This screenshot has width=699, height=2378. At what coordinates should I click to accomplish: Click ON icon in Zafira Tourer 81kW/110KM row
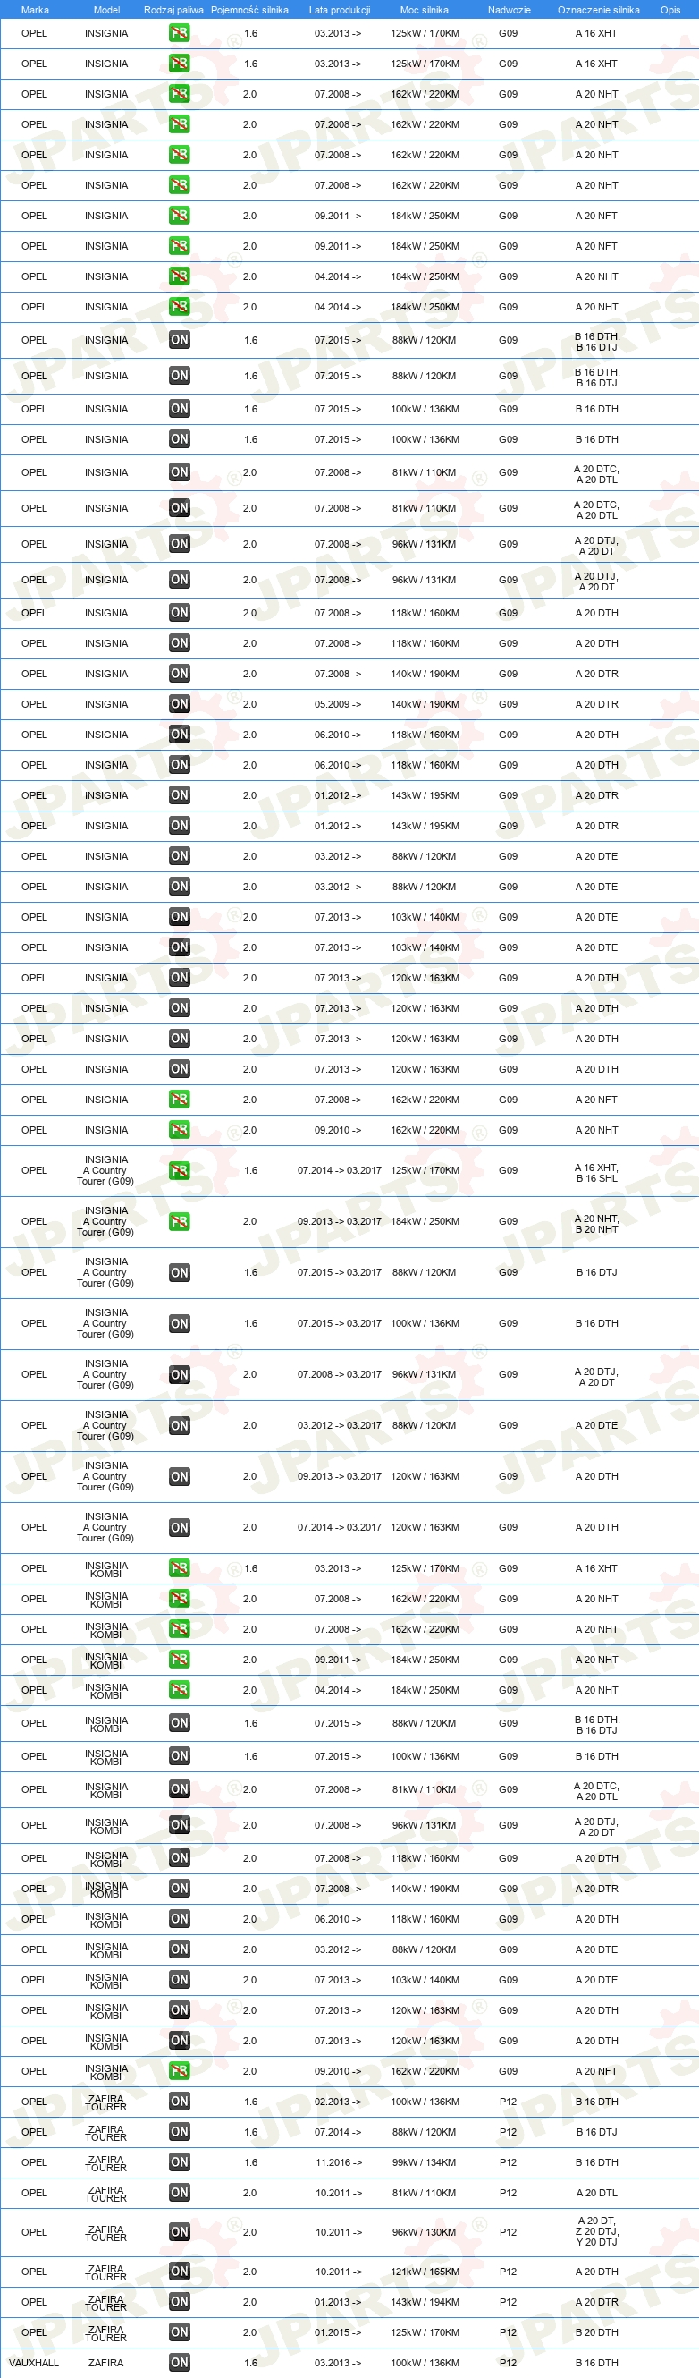(179, 2194)
